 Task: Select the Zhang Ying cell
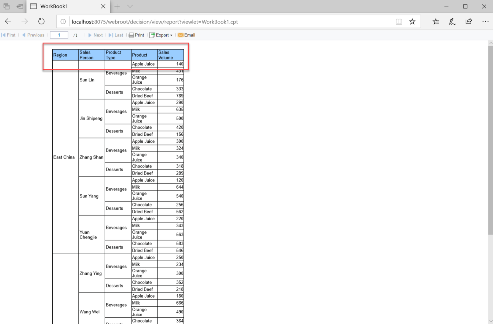pos(92,273)
